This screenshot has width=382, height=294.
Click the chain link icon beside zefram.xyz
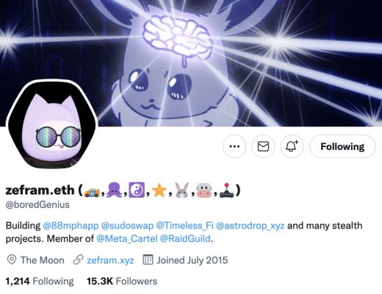coord(79,260)
